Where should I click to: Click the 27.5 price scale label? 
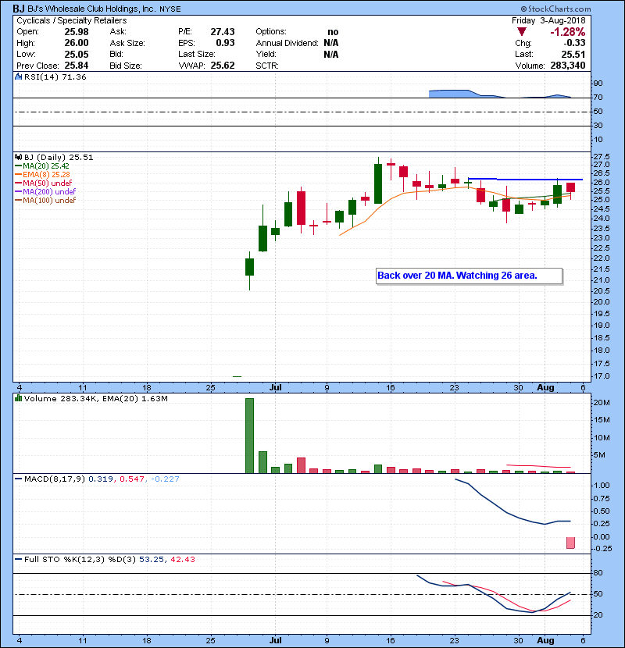602,157
